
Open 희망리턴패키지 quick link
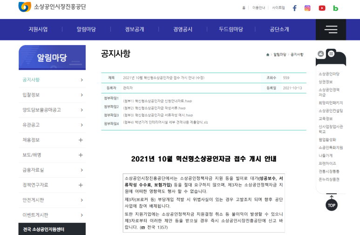[331, 103]
